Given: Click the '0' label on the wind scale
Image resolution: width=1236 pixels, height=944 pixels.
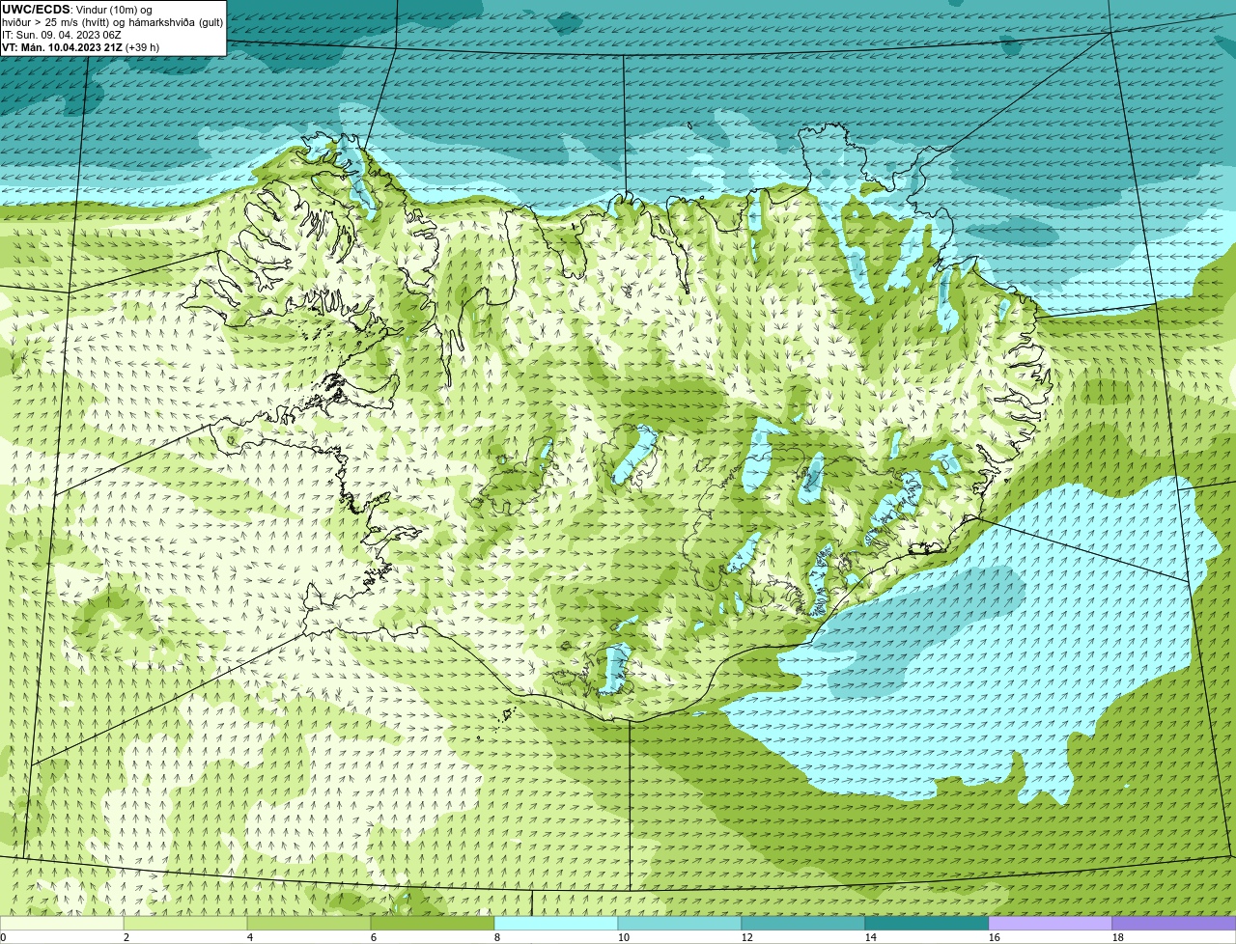Looking at the screenshot, I should (x=3, y=937).
